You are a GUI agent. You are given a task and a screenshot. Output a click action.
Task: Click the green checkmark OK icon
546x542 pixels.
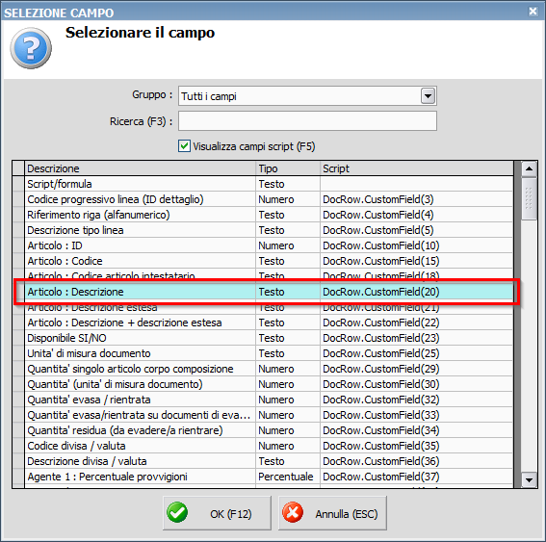tap(177, 512)
